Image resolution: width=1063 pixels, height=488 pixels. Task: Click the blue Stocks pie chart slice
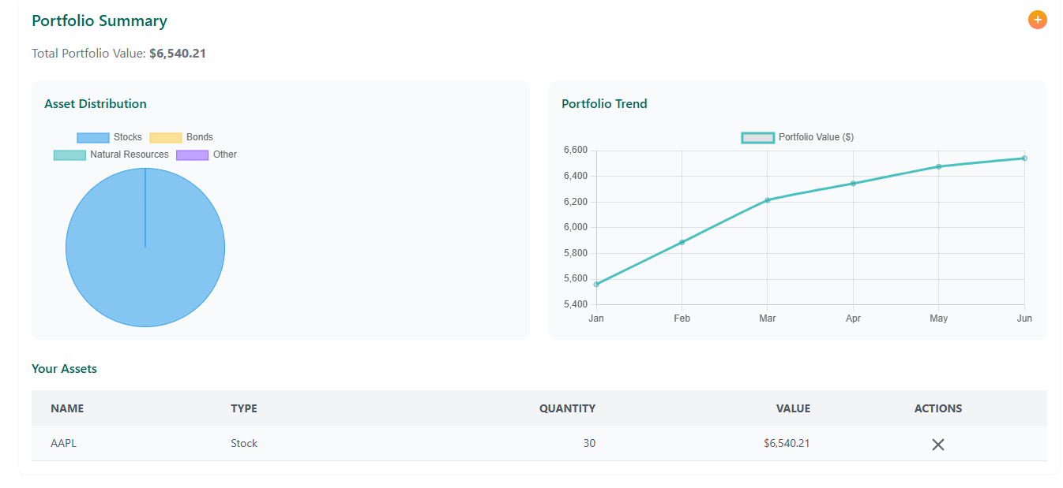pos(145,248)
